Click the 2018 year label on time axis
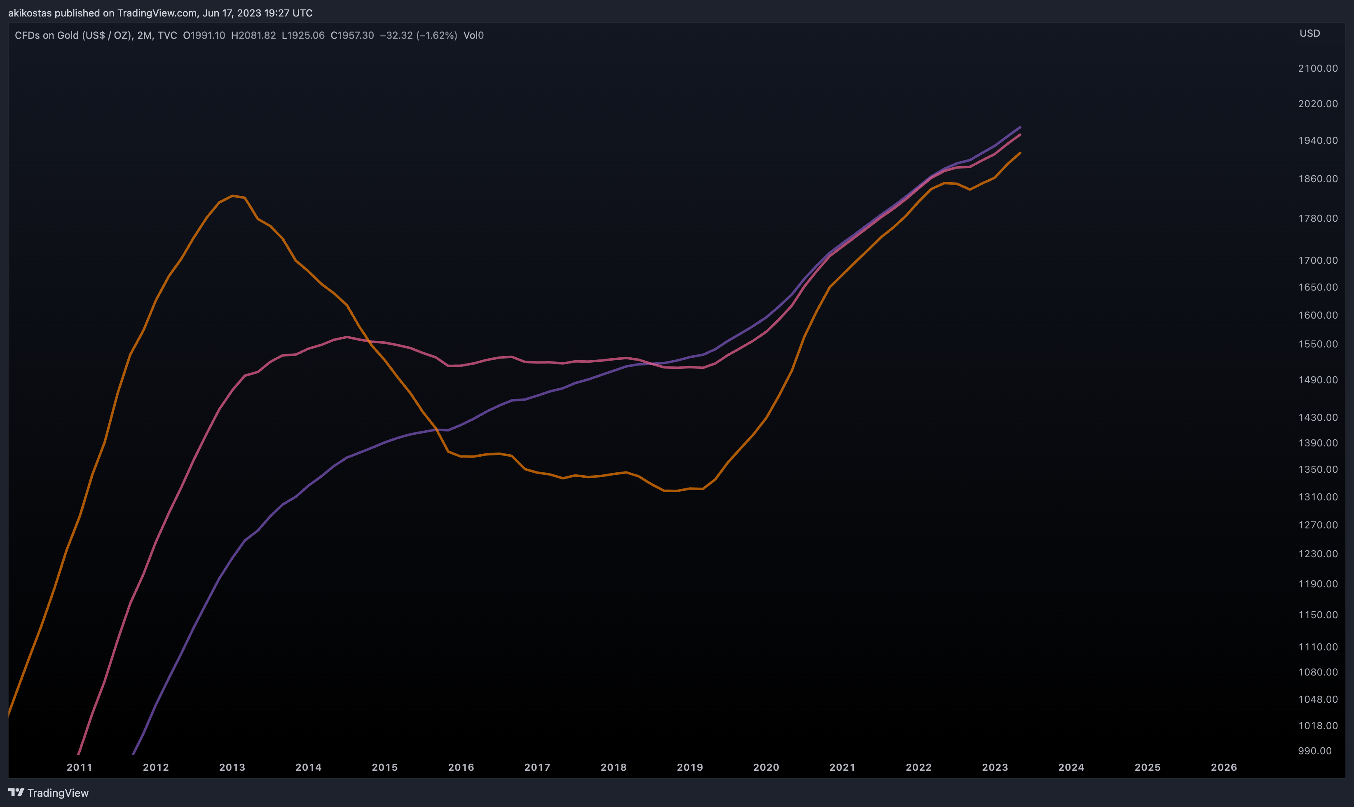 click(614, 767)
